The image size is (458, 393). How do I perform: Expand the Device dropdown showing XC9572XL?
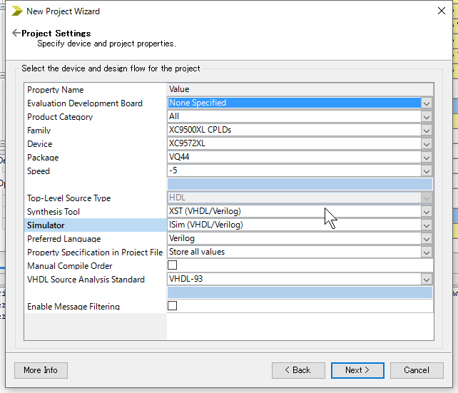click(426, 144)
